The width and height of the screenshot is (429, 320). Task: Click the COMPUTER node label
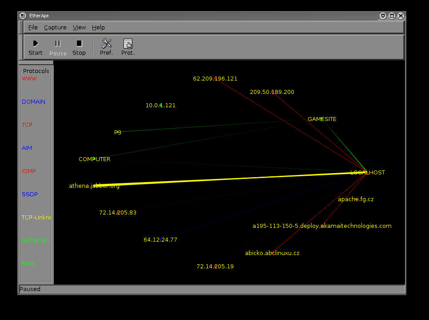tap(94, 159)
